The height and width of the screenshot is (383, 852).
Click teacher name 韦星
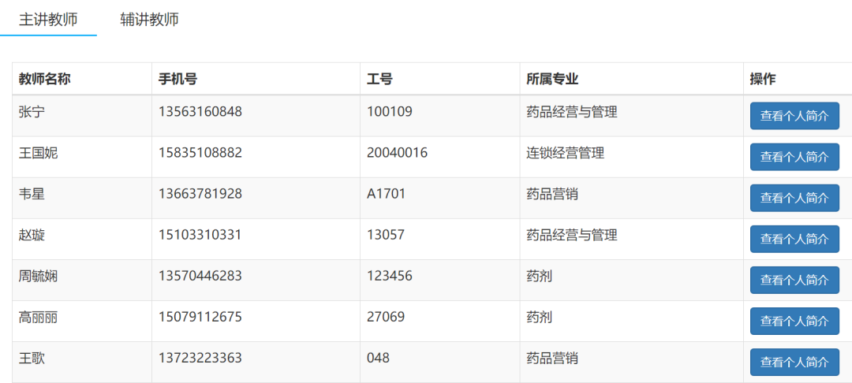(32, 194)
